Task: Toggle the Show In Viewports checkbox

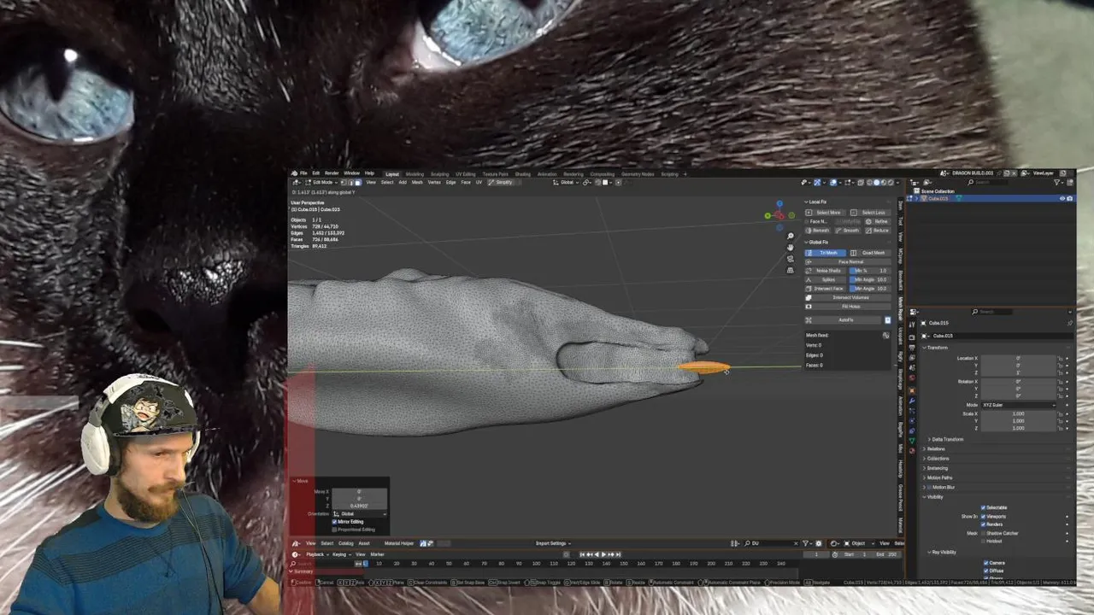Action: point(983,516)
